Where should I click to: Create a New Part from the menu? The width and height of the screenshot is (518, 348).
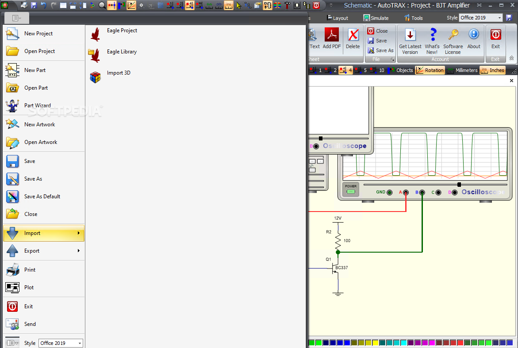coord(44,70)
